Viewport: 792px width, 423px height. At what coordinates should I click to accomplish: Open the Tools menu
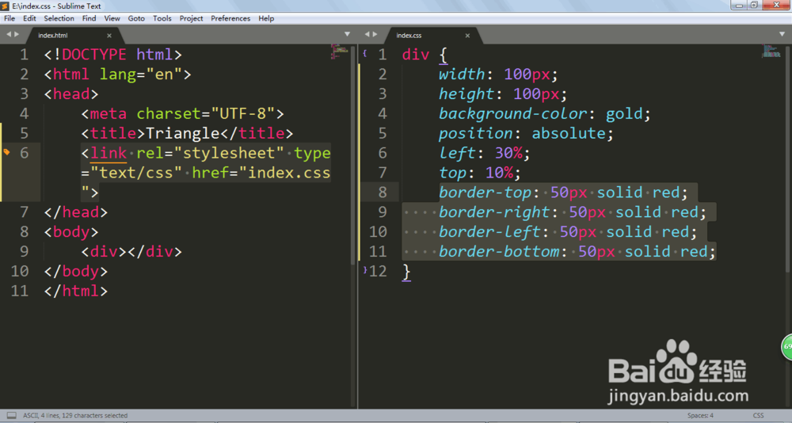click(x=162, y=18)
